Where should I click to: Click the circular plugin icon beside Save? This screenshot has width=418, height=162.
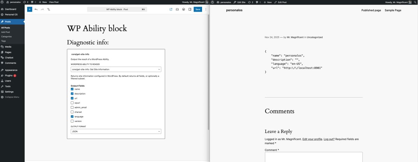click(x=184, y=9)
